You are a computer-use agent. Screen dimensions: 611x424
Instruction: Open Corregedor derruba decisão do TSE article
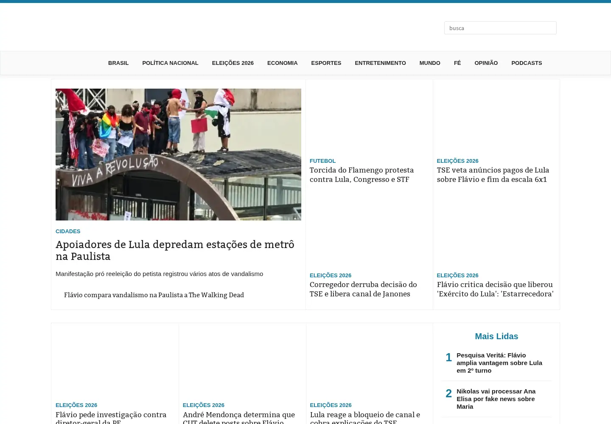click(363, 289)
